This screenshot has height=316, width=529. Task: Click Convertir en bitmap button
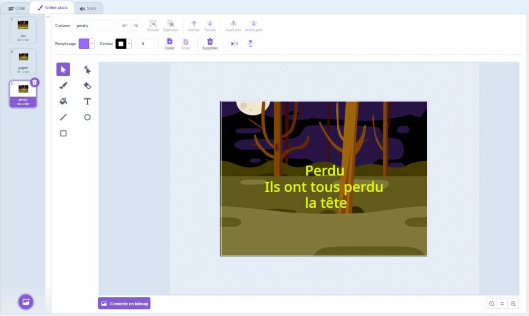pos(124,304)
